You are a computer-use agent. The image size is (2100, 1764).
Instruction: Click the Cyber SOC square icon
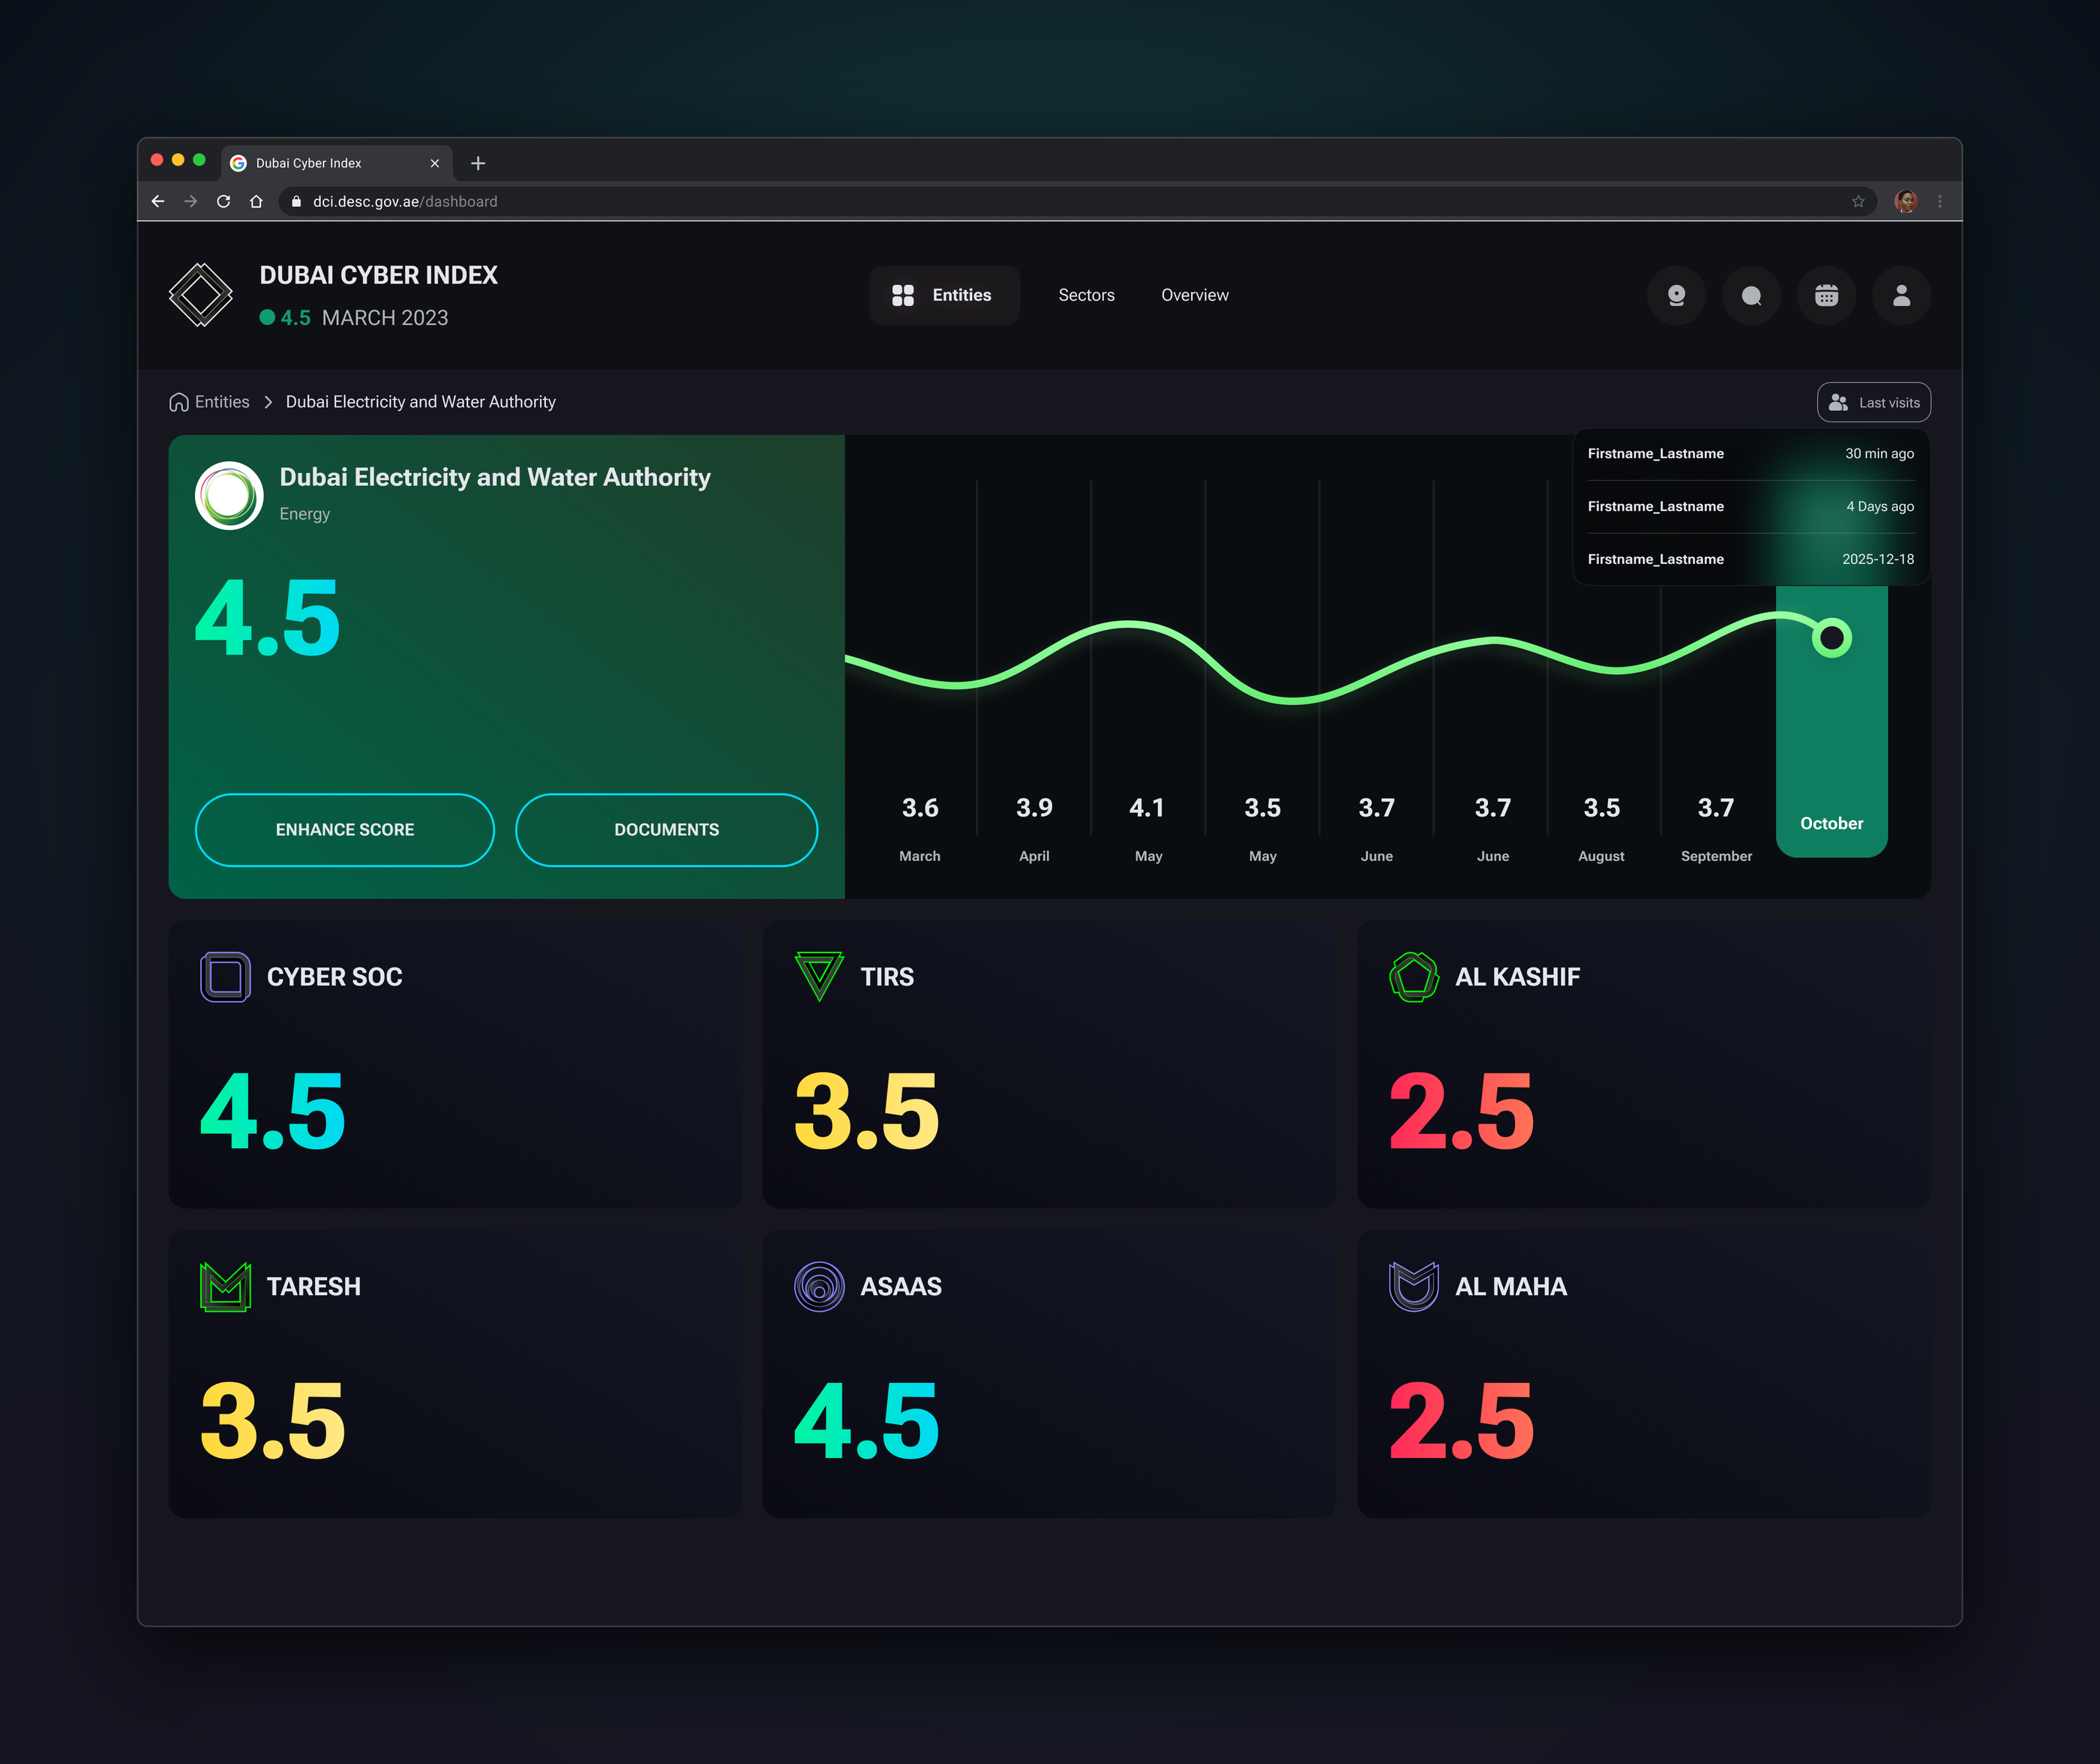point(225,977)
